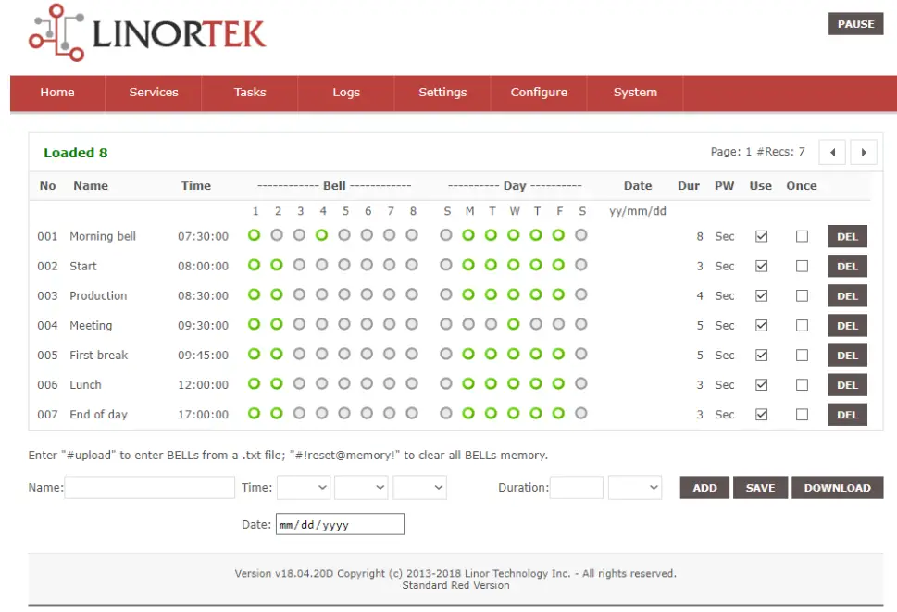Toggle Wednesday for the First break schedule
This screenshot has height=612, width=897.
click(x=514, y=355)
